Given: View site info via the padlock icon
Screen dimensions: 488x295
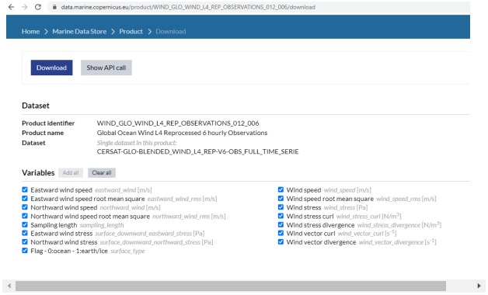Looking at the screenshot, I should click(x=54, y=7).
